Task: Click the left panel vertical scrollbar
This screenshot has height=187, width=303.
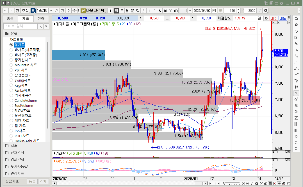Action: (47, 85)
